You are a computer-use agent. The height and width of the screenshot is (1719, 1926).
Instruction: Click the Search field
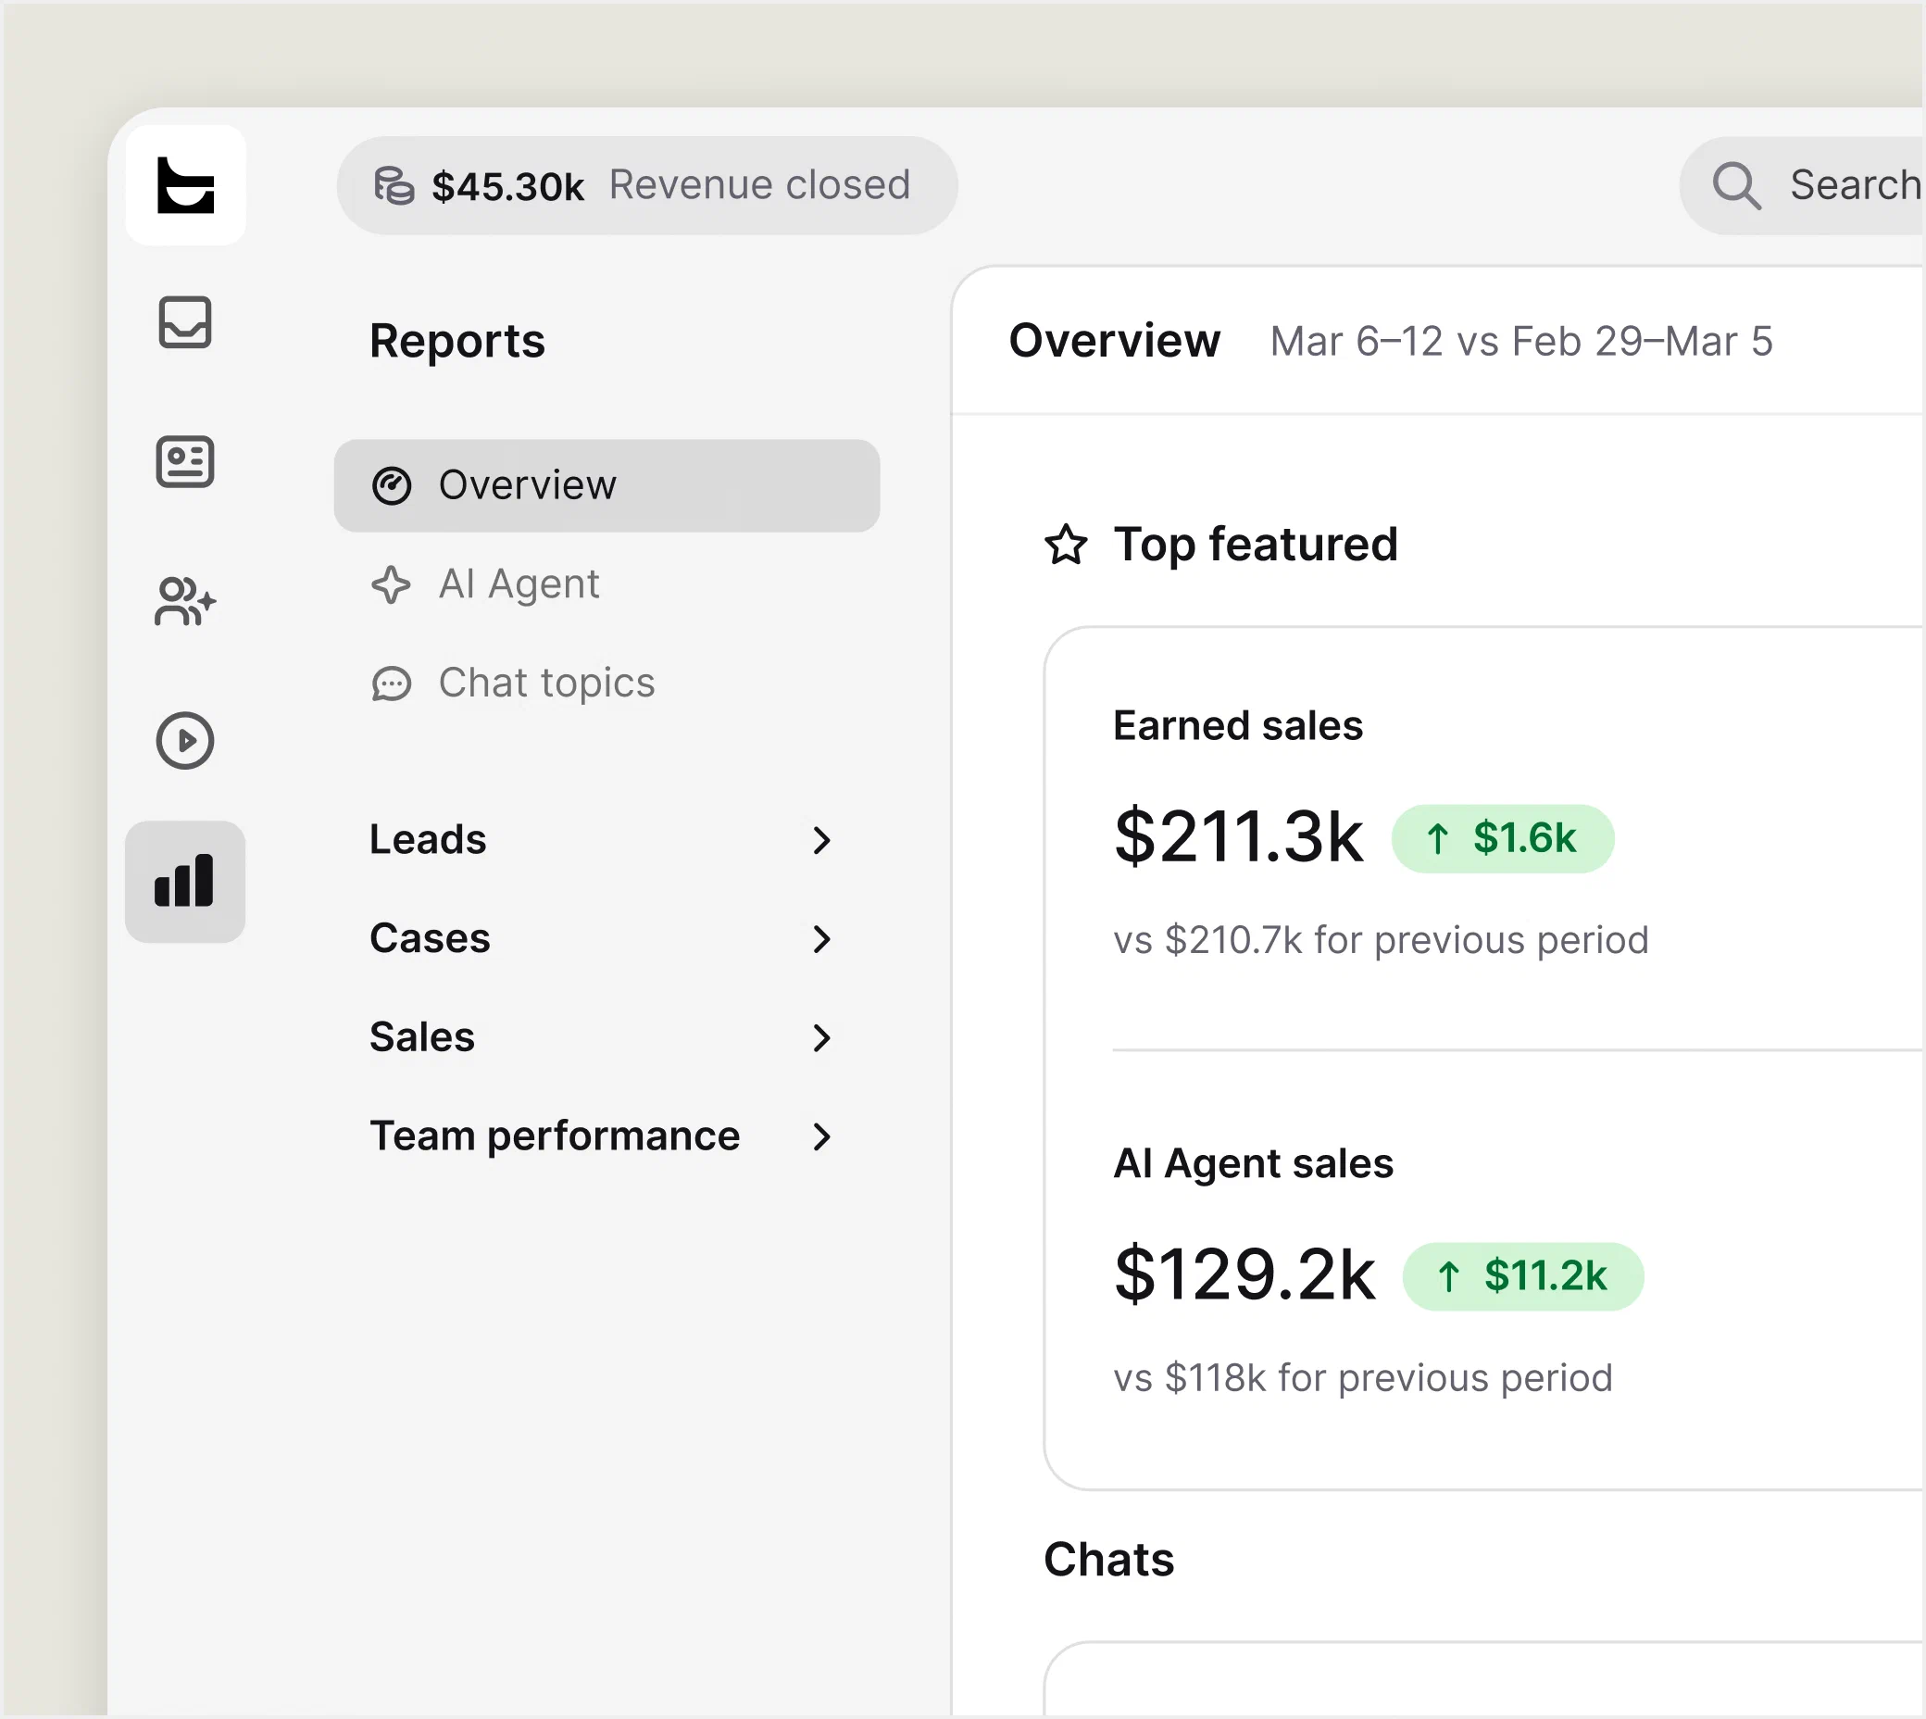(1802, 185)
